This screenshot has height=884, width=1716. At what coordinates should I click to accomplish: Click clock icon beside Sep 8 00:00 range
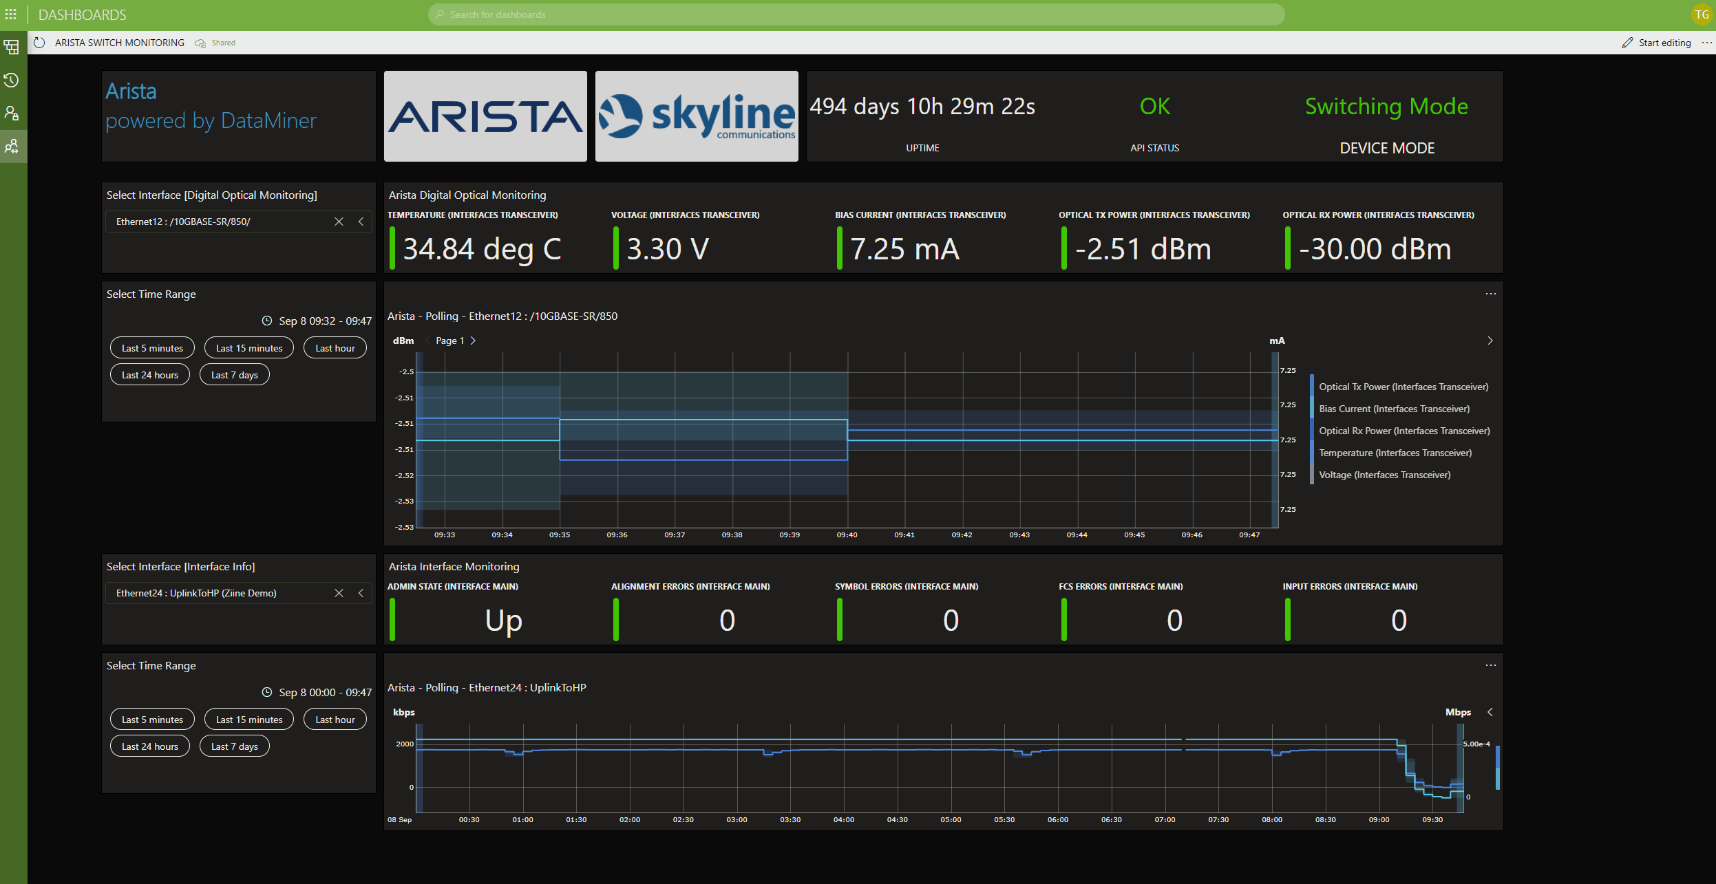click(x=267, y=692)
